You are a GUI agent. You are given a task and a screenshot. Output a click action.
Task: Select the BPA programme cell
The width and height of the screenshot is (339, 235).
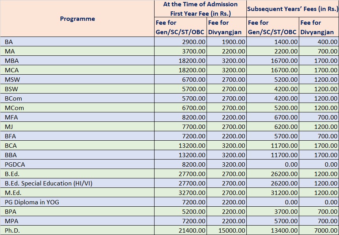[x=77, y=211]
